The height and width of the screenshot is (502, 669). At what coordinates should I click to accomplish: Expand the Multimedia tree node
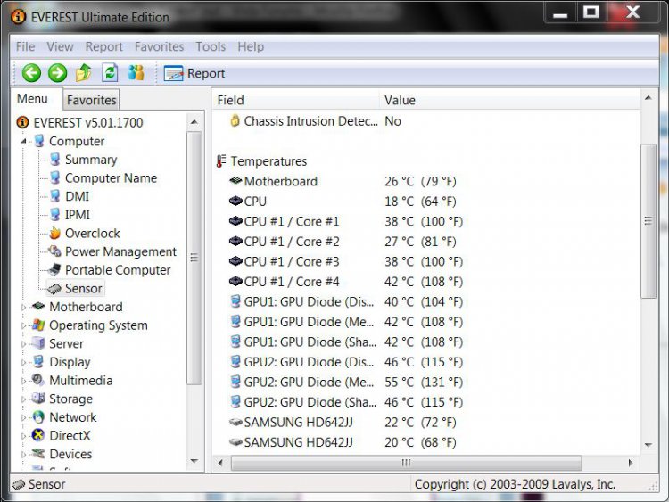point(24,381)
